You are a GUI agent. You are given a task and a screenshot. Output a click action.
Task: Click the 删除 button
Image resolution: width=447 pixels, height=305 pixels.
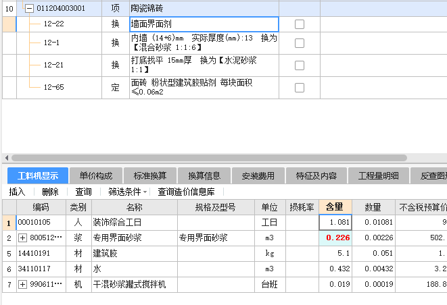(x=50, y=192)
